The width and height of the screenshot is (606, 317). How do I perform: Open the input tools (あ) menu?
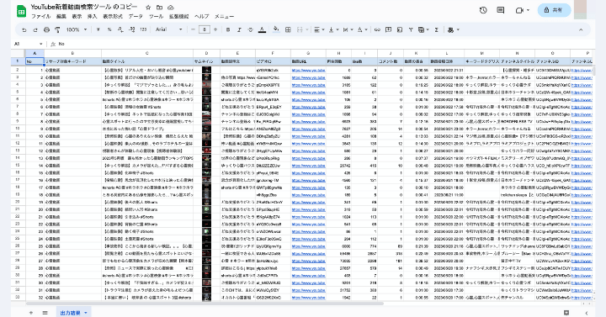(453, 29)
